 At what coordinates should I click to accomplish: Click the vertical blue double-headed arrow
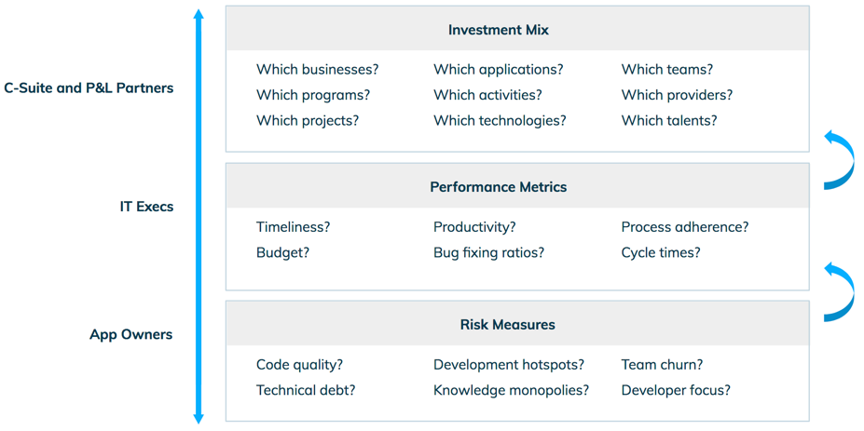click(198, 216)
